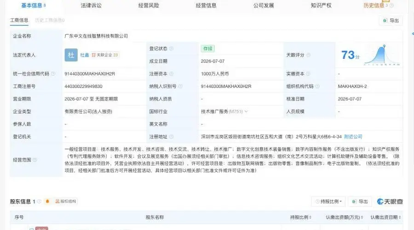This screenshot has height=230, width=414.
Task: Open 关联企业 23 badge
Action: tap(105, 55)
